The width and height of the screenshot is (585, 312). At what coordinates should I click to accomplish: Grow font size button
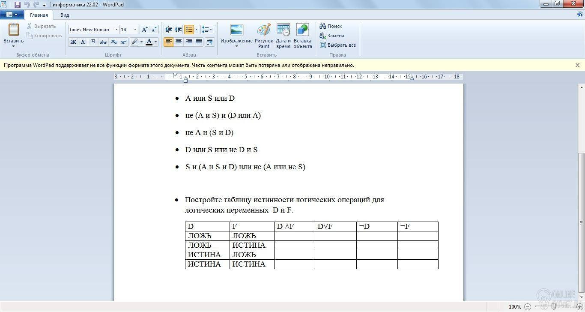pos(145,30)
